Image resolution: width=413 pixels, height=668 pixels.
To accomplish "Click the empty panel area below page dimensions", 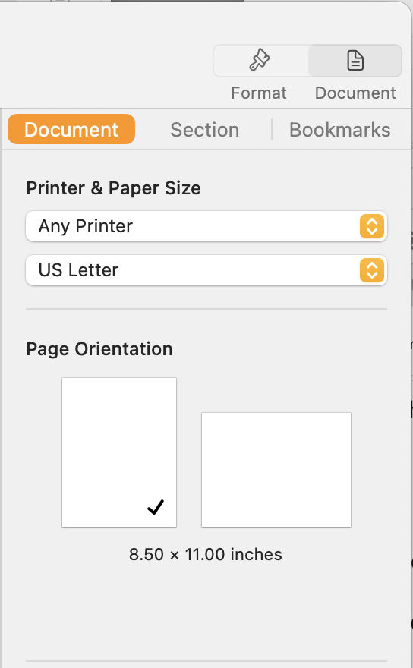I will pos(206,613).
